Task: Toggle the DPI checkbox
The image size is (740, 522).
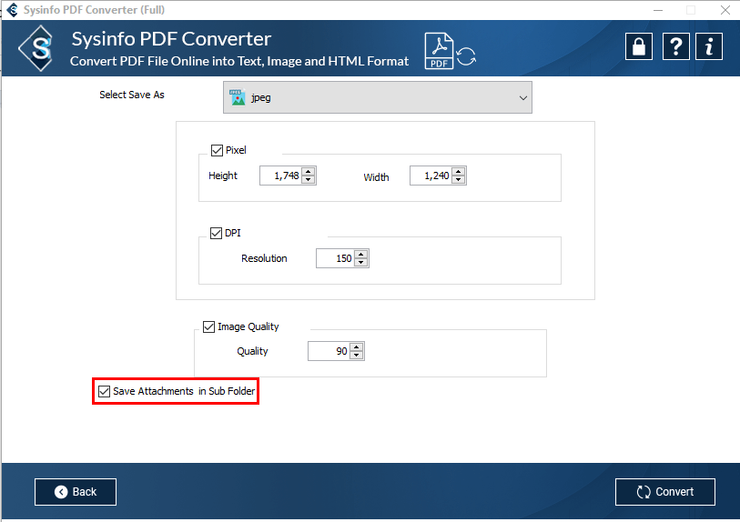Action: coord(216,233)
